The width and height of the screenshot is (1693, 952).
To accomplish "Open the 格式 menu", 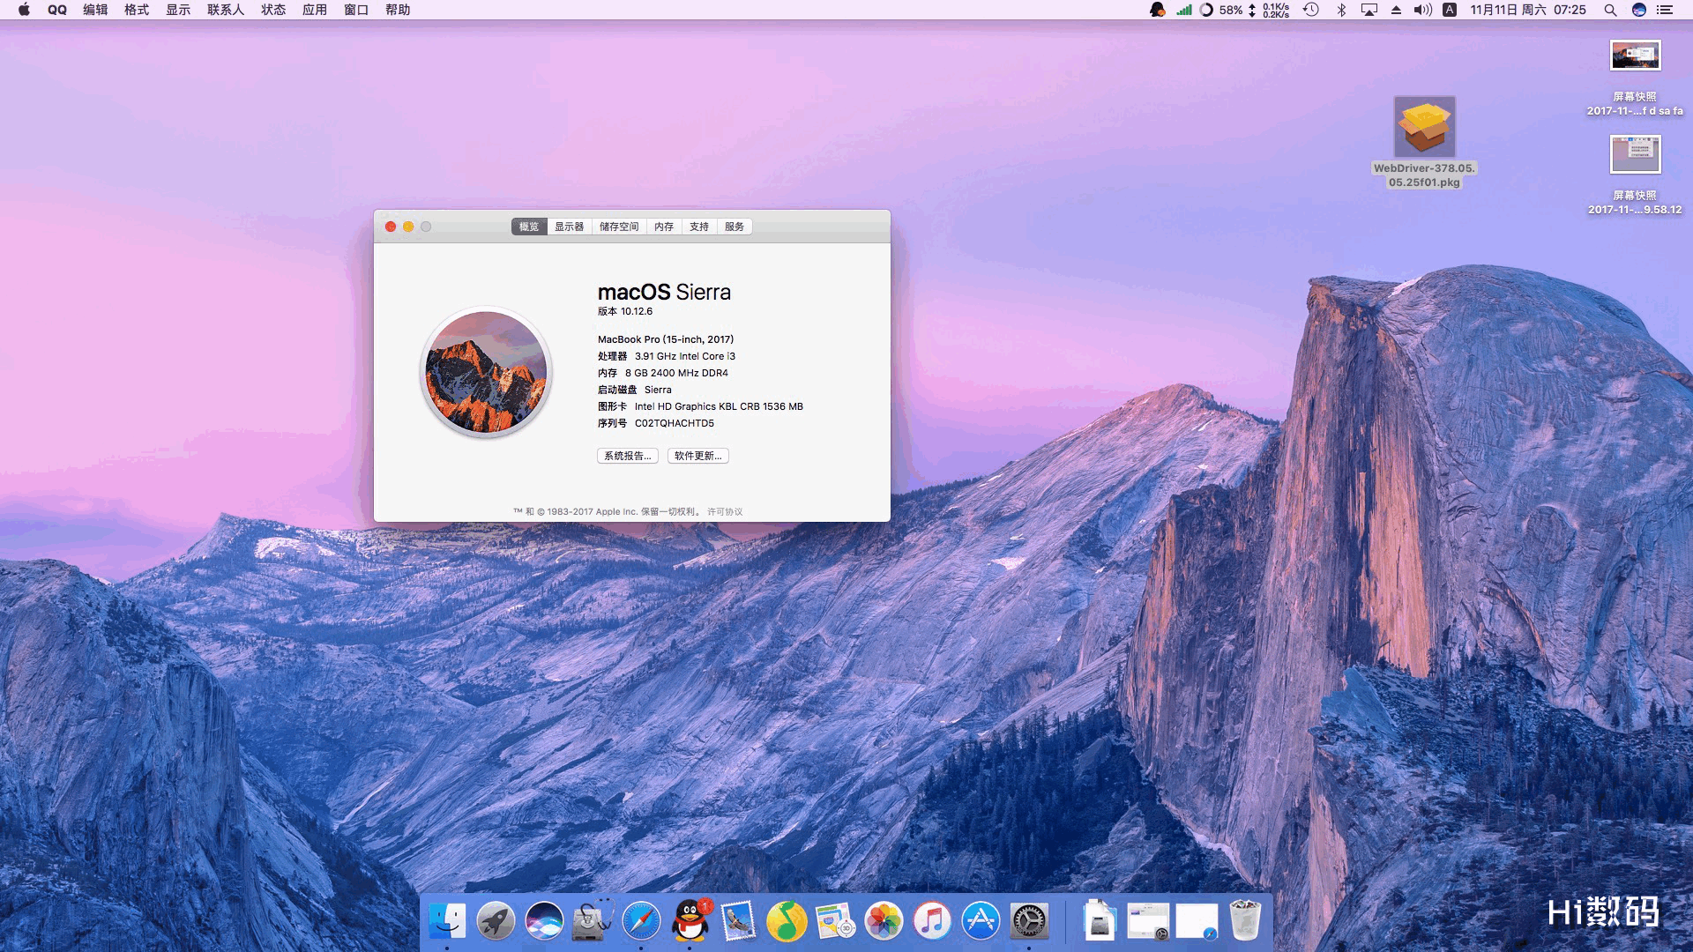I will point(137,10).
